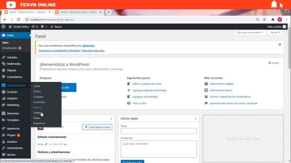Click Agregue una entrada link

(145, 96)
